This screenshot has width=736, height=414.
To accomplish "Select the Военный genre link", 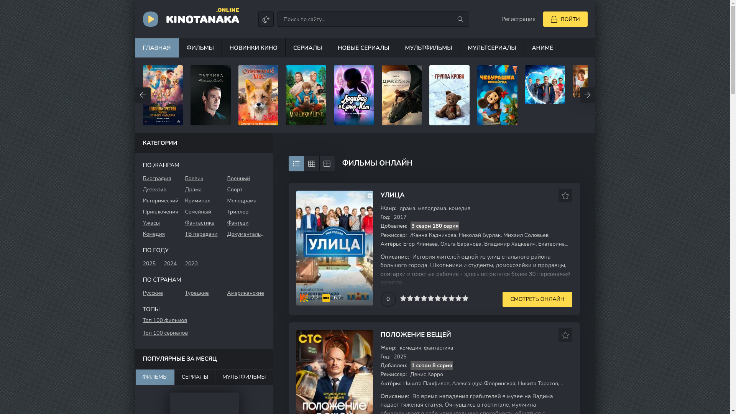I will tap(238, 179).
